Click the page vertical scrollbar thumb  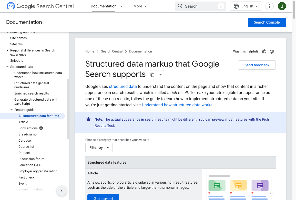294,9
